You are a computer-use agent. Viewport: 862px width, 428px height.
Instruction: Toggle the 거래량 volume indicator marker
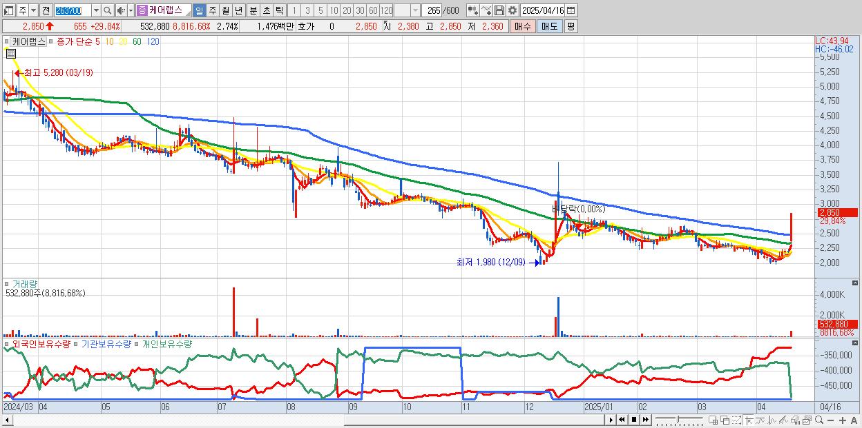(x=6, y=283)
